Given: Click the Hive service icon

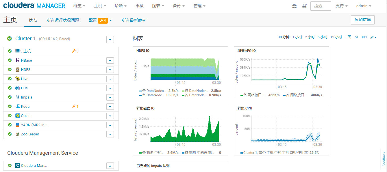Looking at the screenshot, I should coord(17,79).
